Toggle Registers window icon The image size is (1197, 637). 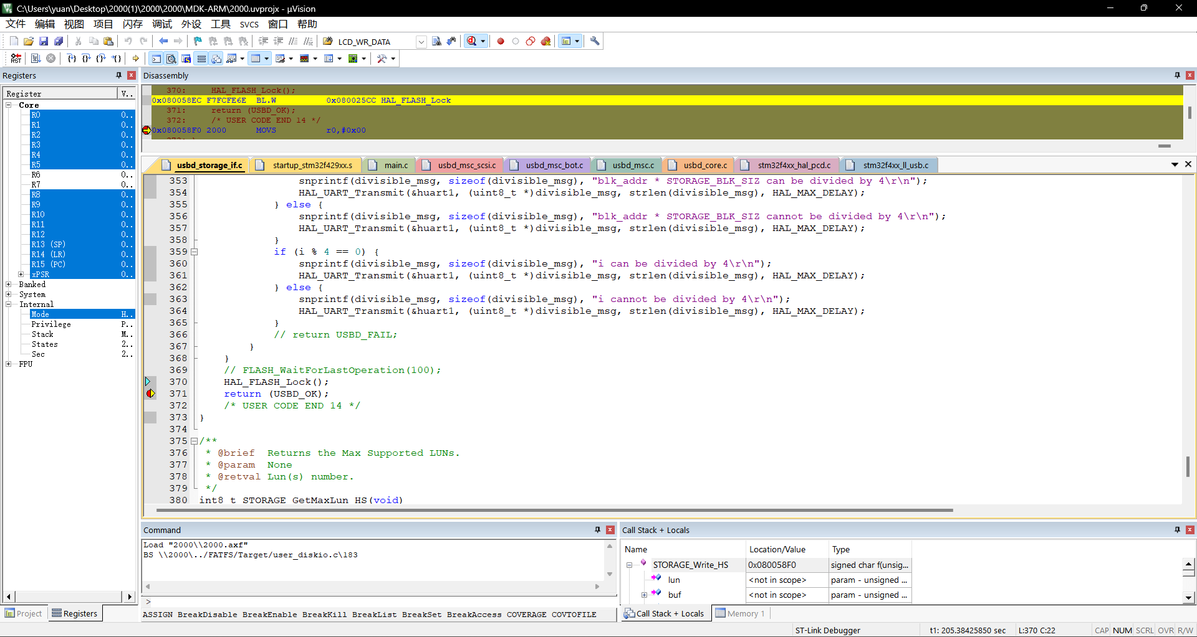coord(201,59)
